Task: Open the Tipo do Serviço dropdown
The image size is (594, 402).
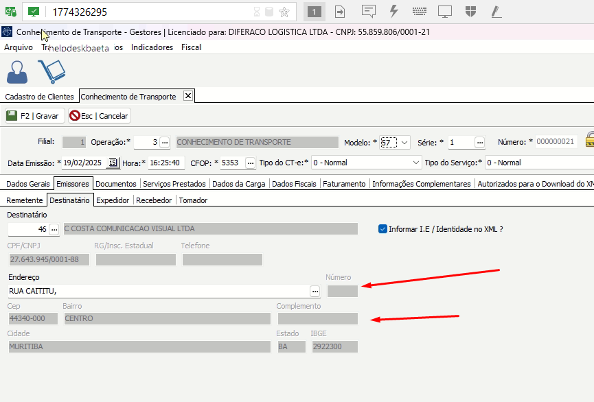Action: [x=539, y=163]
